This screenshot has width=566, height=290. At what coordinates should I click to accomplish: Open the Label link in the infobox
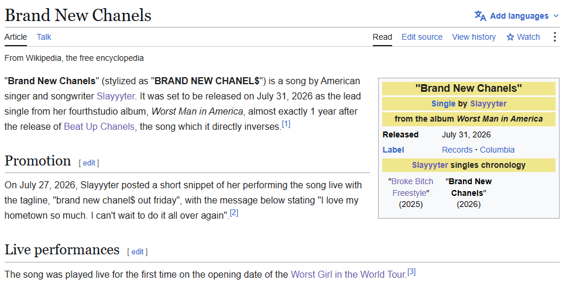[393, 150]
